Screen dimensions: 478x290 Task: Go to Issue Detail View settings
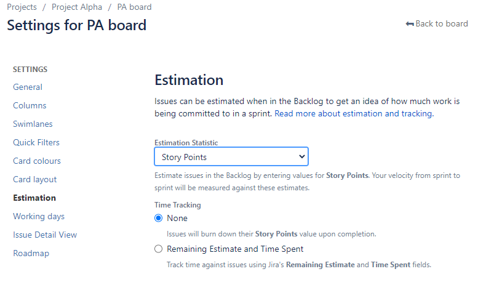pyautogui.click(x=45, y=235)
